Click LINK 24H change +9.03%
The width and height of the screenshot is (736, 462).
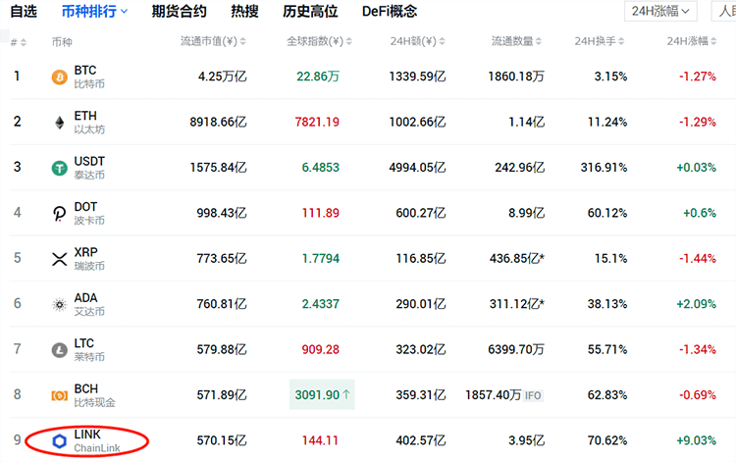pyautogui.click(x=696, y=440)
